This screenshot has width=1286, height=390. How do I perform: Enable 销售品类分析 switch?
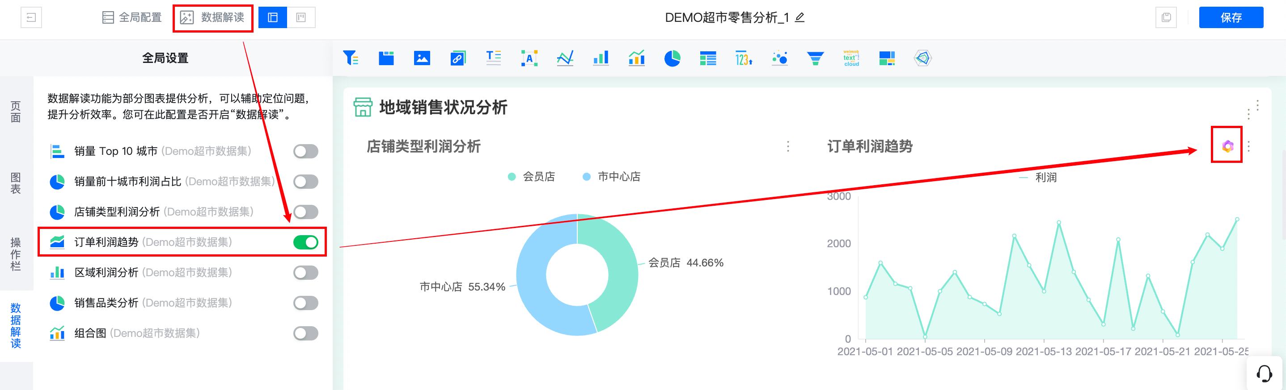tap(305, 303)
